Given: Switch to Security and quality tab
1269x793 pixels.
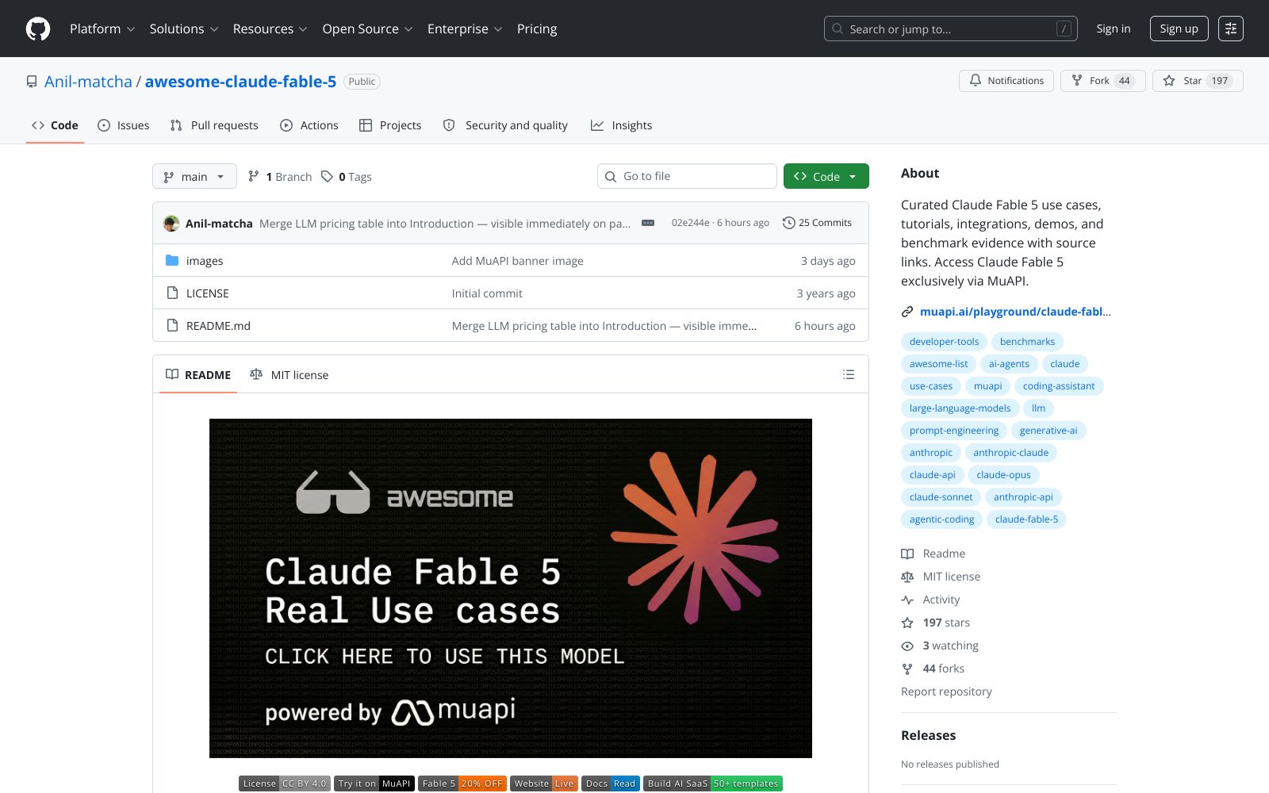Looking at the screenshot, I should (505, 125).
